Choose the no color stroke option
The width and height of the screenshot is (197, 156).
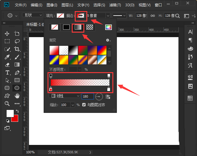[x=55, y=27]
